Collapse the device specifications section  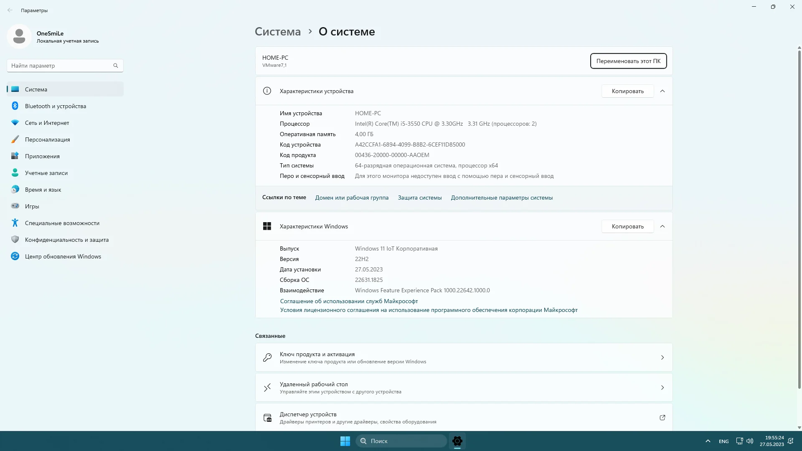coord(662,91)
